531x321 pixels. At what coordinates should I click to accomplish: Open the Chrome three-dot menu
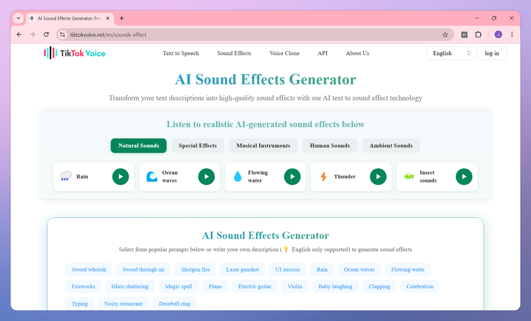coord(512,34)
